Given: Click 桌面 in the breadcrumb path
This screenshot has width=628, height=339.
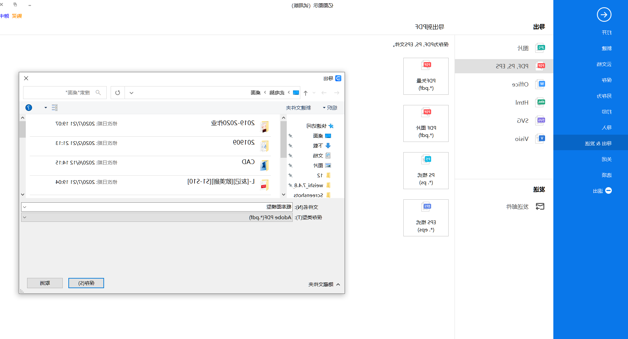Looking at the screenshot, I should (256, 93).
